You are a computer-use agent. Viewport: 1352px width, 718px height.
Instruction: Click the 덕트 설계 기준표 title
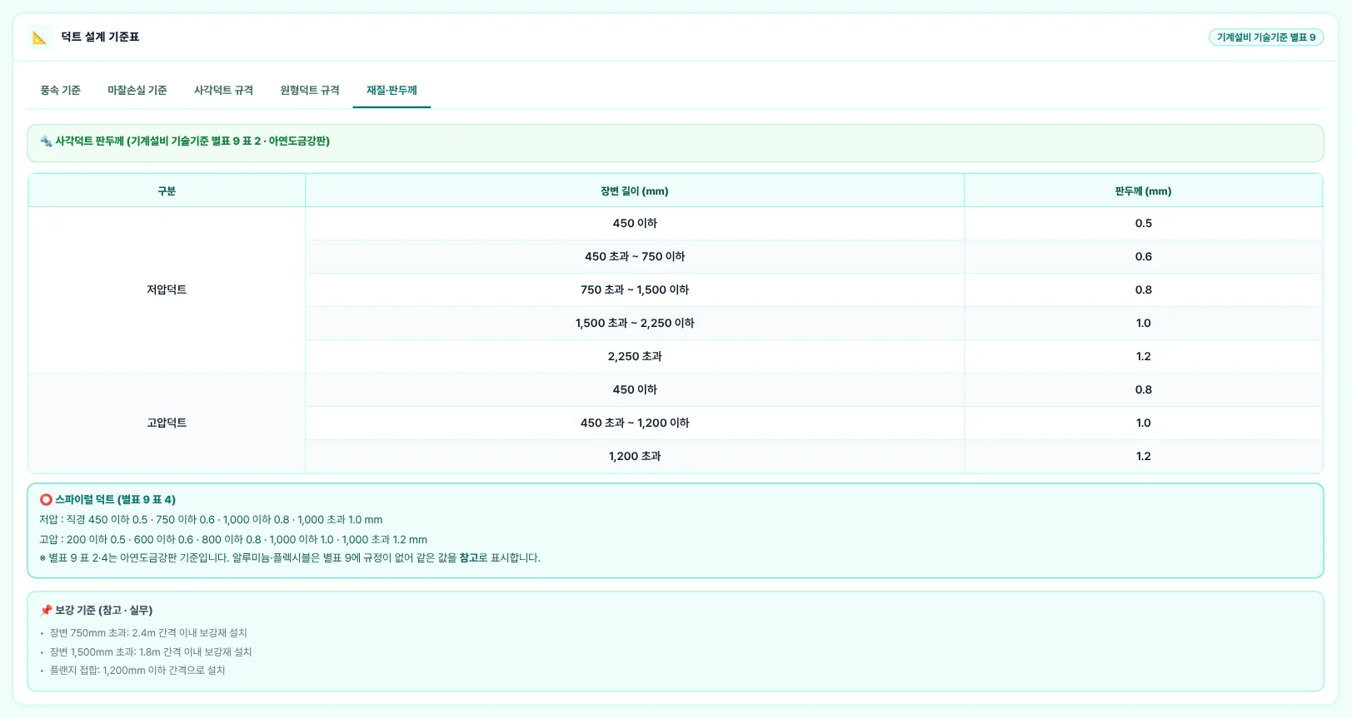click(100, 37)
